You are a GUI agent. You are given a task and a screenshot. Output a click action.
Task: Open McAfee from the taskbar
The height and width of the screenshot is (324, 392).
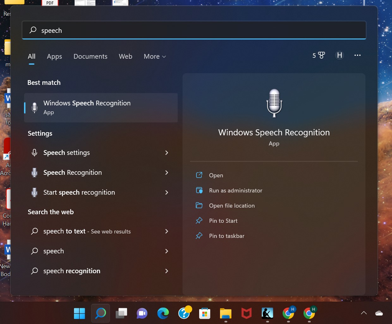click(246, 313)
